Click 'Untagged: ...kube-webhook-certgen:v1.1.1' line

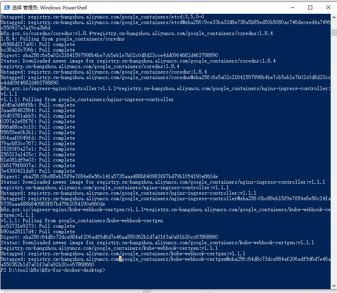[123, 254]
